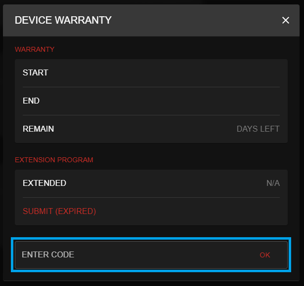Image resolution: width=304 pixels, height=286 pixels.
Task: Close the Device Warranty dialog
Action: click(x=285, y=20)
